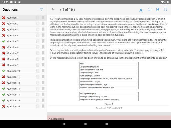Screen dimensions: 171x128
Task: Tap the Figure 1 PSG results table
Action: click(x=109, y=76)
